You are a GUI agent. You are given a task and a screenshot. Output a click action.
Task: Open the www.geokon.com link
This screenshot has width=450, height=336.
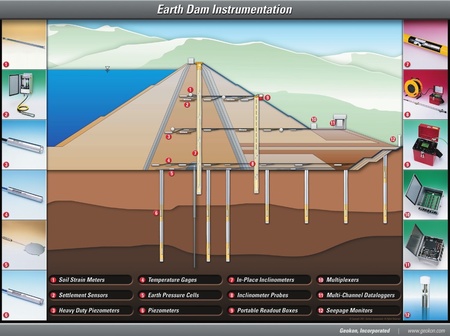pos(426,330)
